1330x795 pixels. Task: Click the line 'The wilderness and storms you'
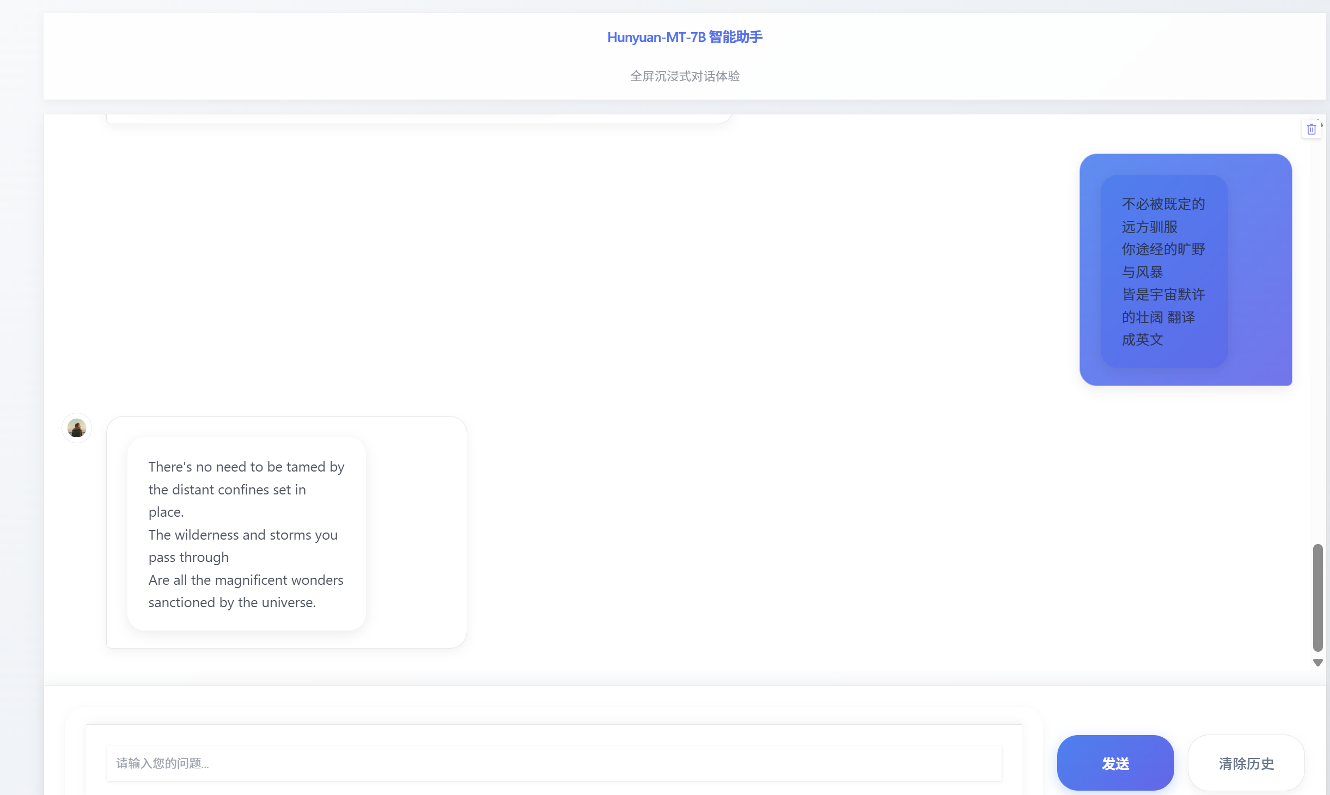pyautogui.click(x=243, y=535)
